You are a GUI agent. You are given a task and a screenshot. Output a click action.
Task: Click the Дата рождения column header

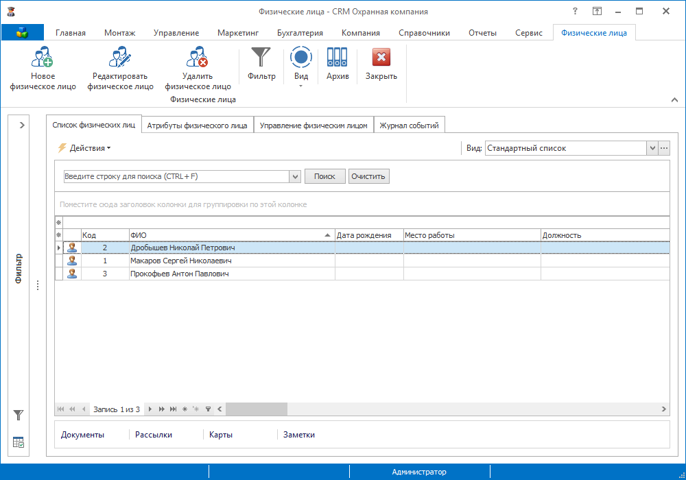[369, 235]
